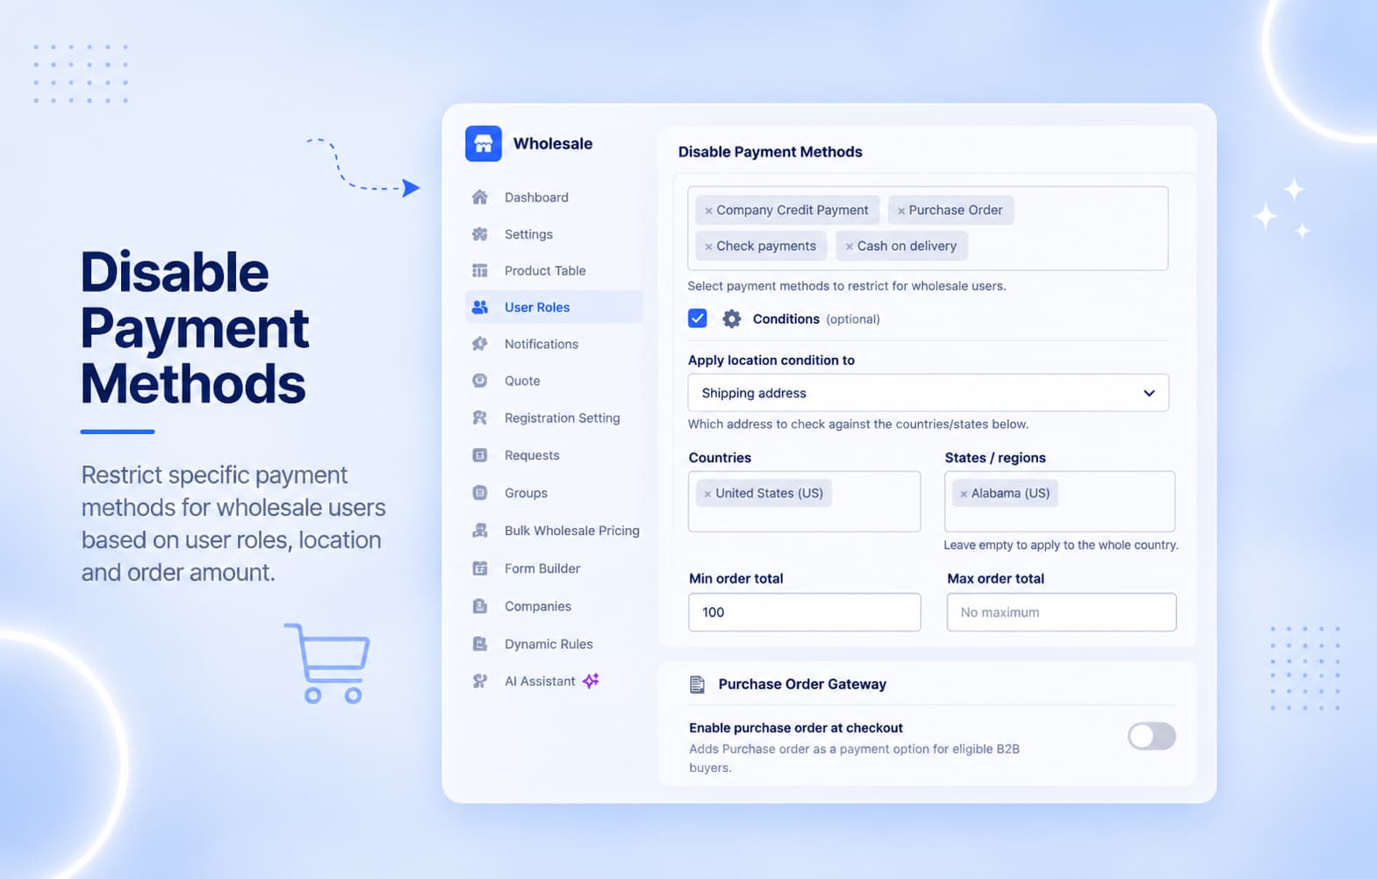The image size is (1377, 879).
Task: Open the Form Builder menu item
Action: tap(554, 568)
